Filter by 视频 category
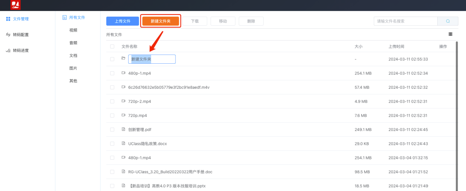The width and height of the screenshot is (466, 191). click(x=73, y=30)
